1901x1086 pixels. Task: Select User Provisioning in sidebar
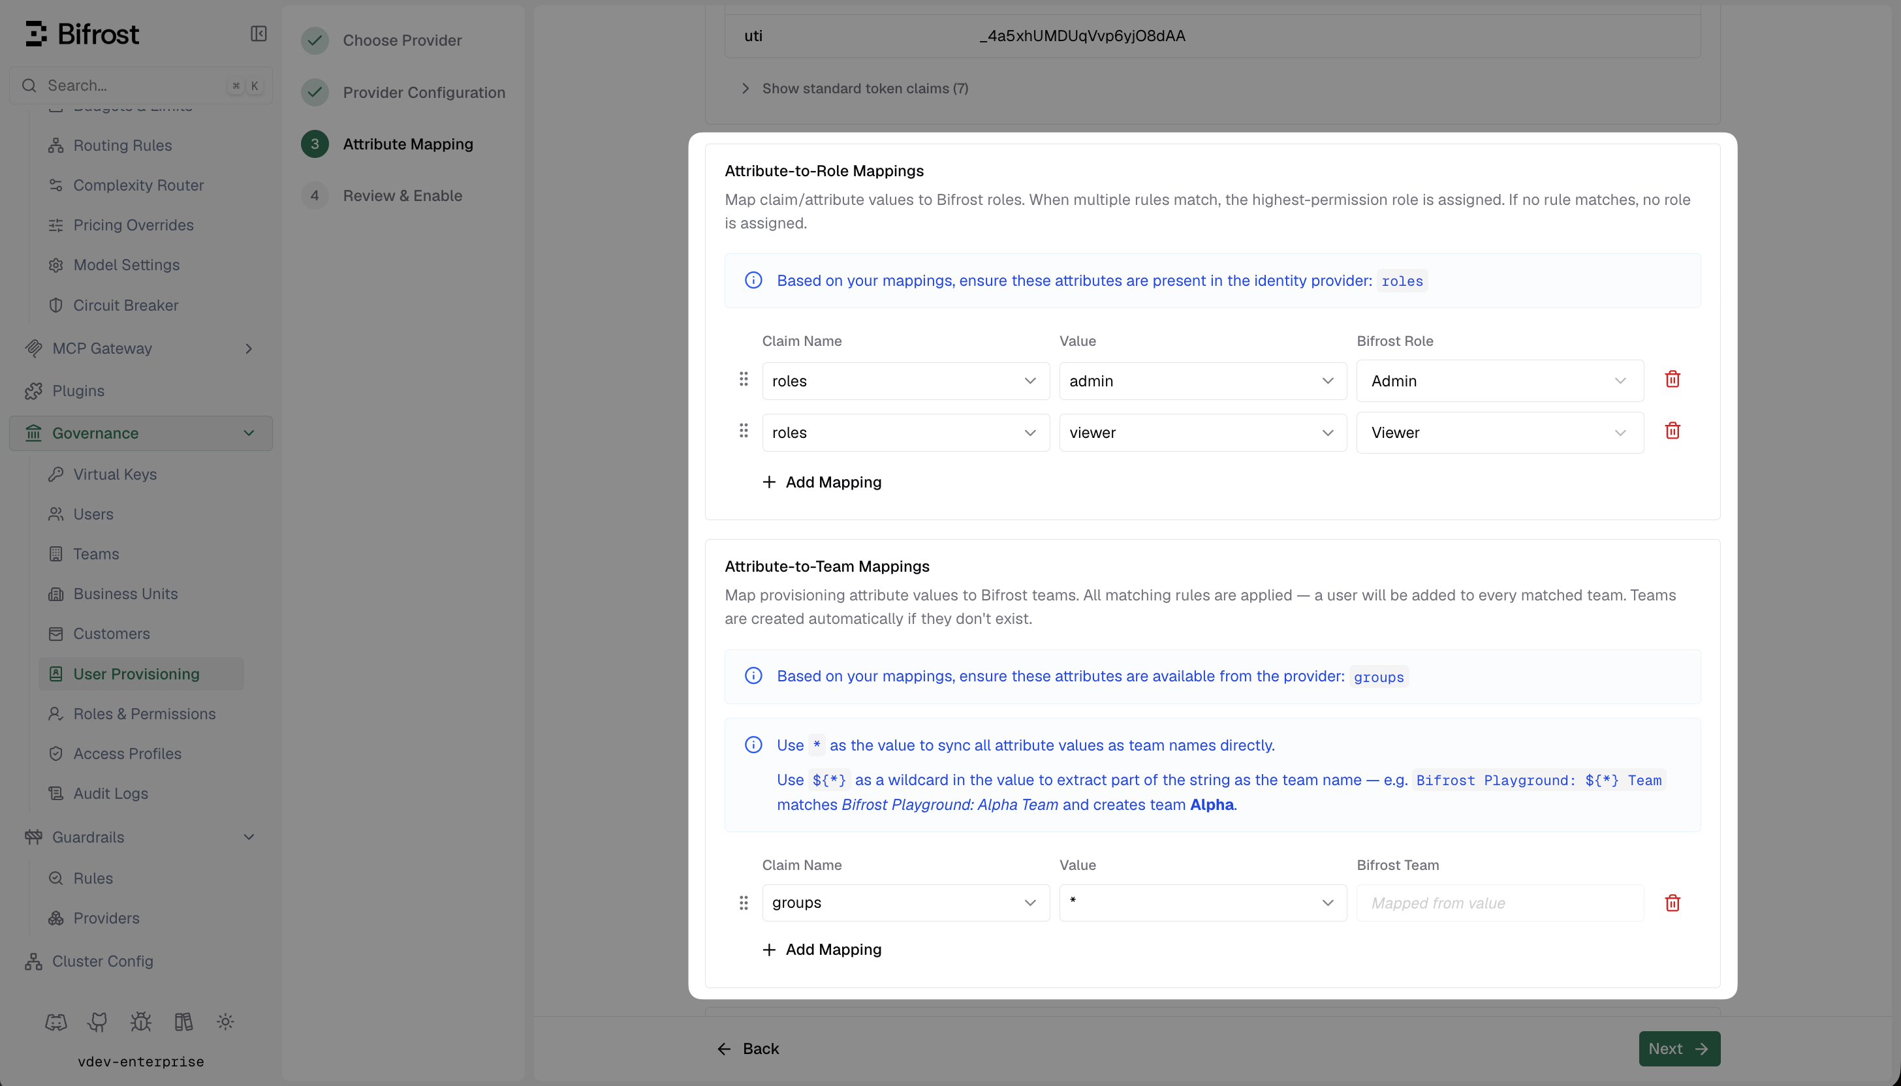(140, 674)
